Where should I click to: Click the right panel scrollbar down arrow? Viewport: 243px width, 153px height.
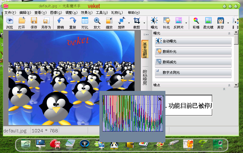coord(236,85)
